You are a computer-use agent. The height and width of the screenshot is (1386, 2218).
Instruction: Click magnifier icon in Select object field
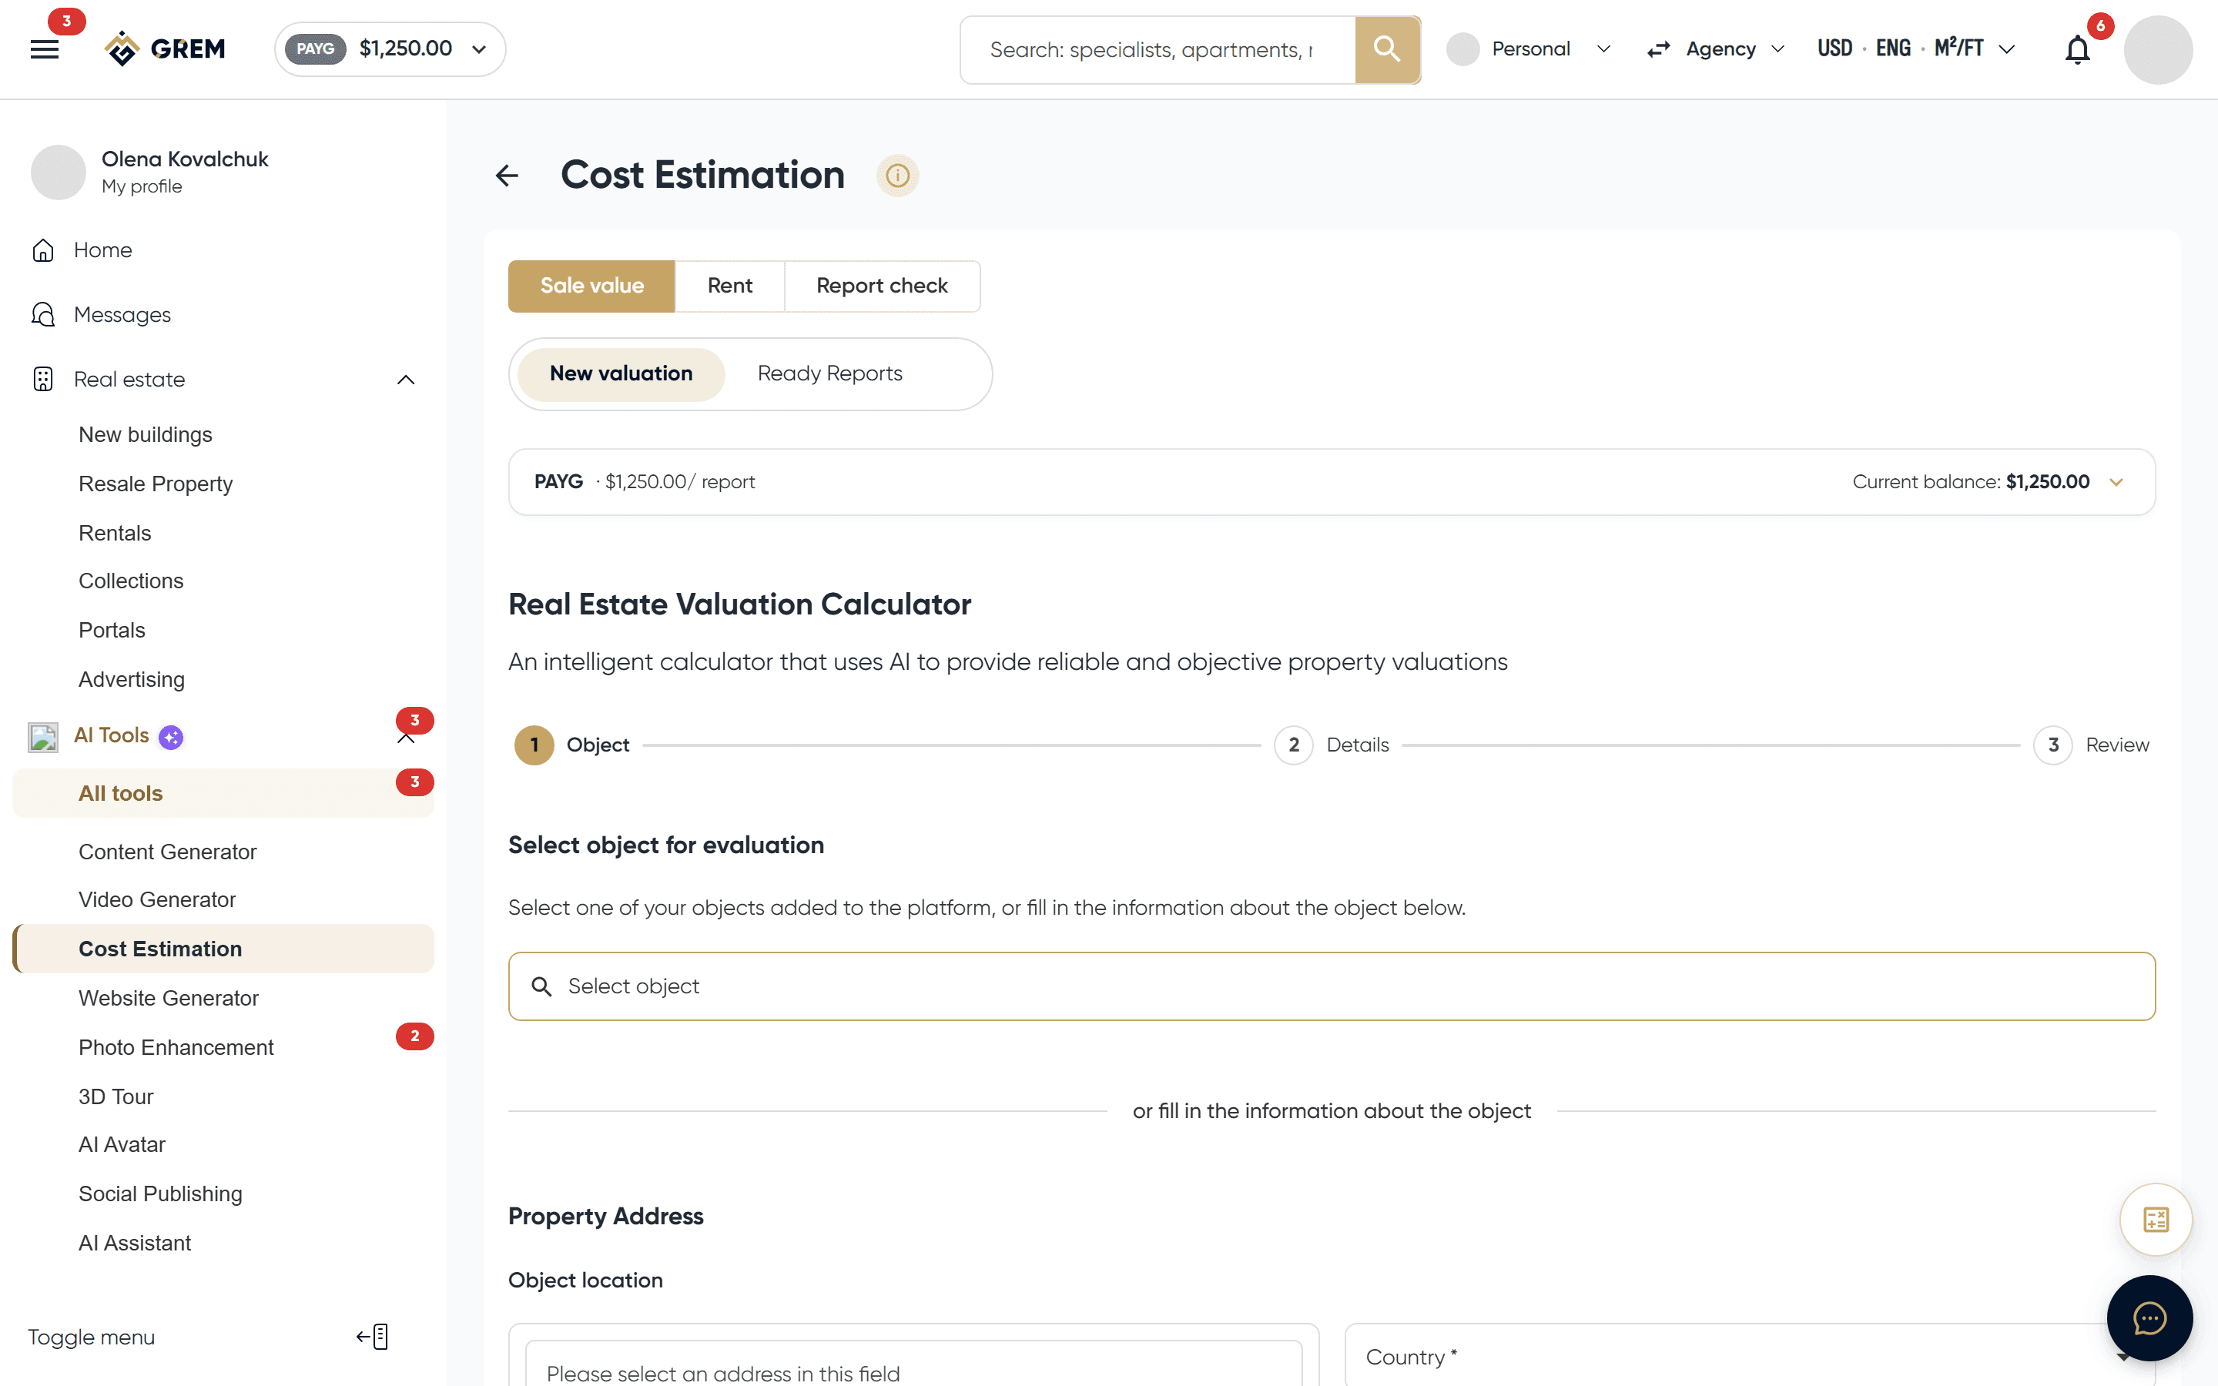[541, 986]
